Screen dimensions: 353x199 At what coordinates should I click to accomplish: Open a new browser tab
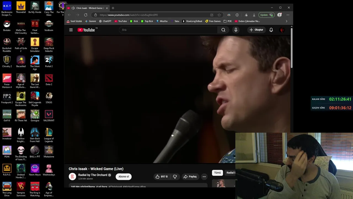(x=113, y=8)
